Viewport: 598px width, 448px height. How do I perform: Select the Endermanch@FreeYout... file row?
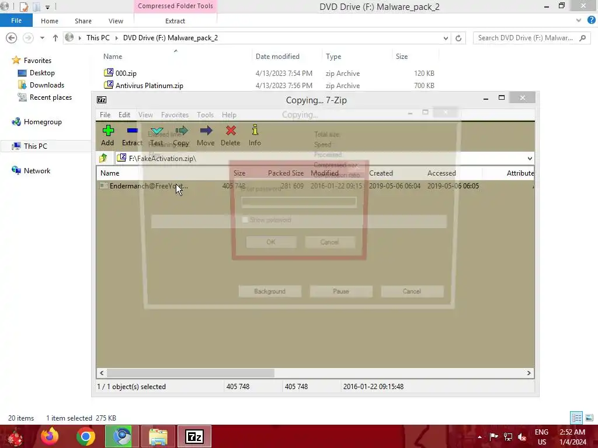pos(315,186)
